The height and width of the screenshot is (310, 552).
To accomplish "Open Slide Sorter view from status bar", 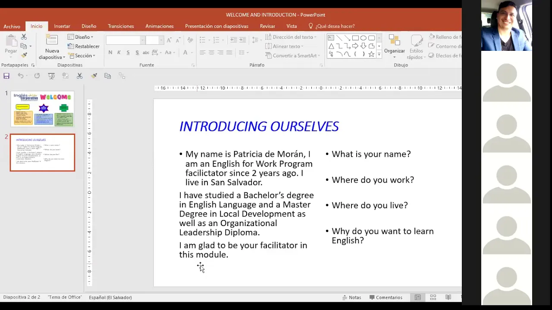I will coord(433,298).
